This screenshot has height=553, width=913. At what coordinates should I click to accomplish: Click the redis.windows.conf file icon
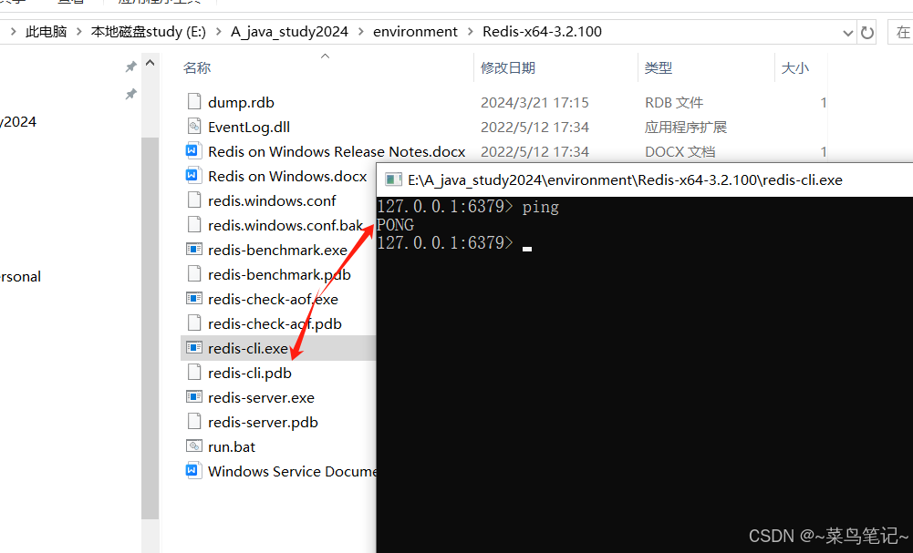(x=194, y=200)
